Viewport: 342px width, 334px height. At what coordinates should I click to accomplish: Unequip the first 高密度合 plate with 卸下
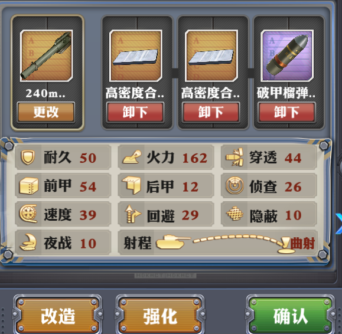click(x=135, y=112)
